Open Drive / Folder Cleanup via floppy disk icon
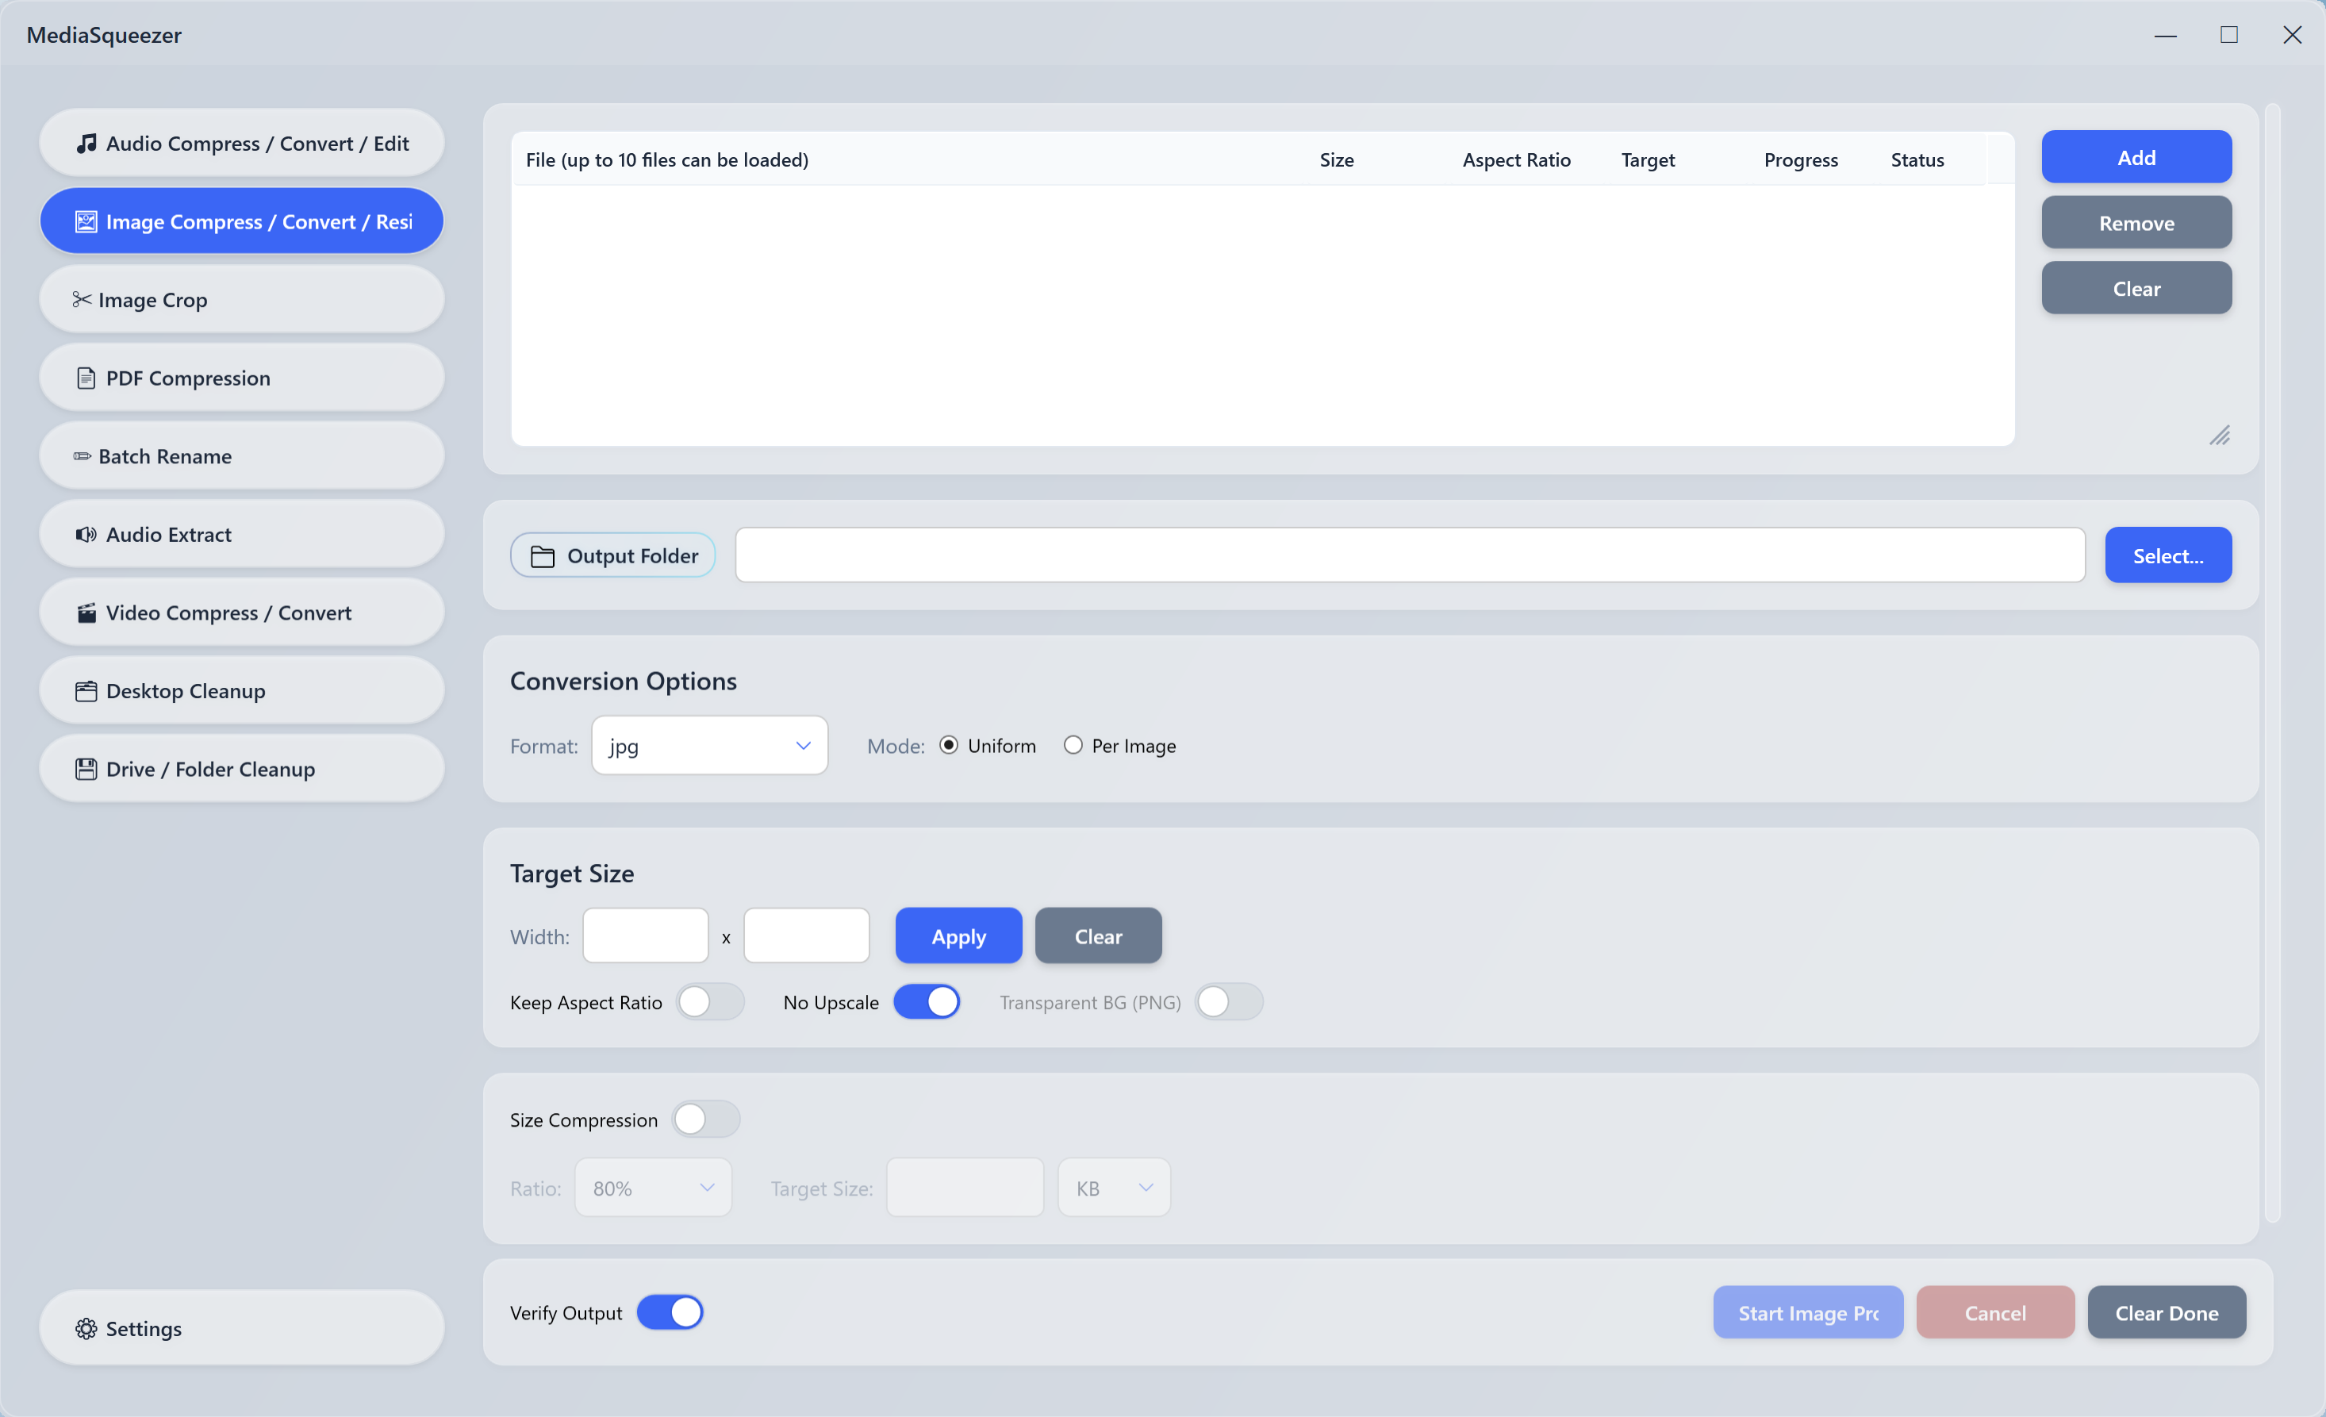The width and height of the screenshot is (2326, 1417). point(85,769)
